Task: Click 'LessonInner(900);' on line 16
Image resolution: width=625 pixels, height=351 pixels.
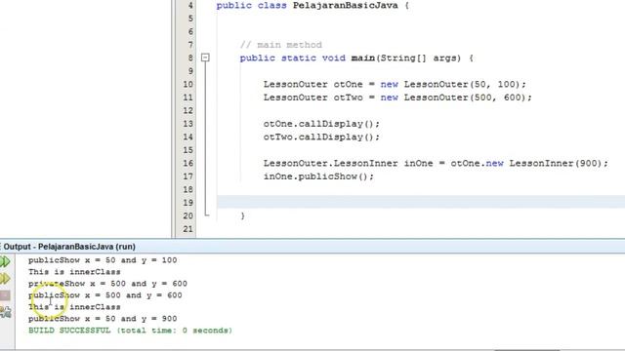Action: pyautogui.click(x=559, y=163)
